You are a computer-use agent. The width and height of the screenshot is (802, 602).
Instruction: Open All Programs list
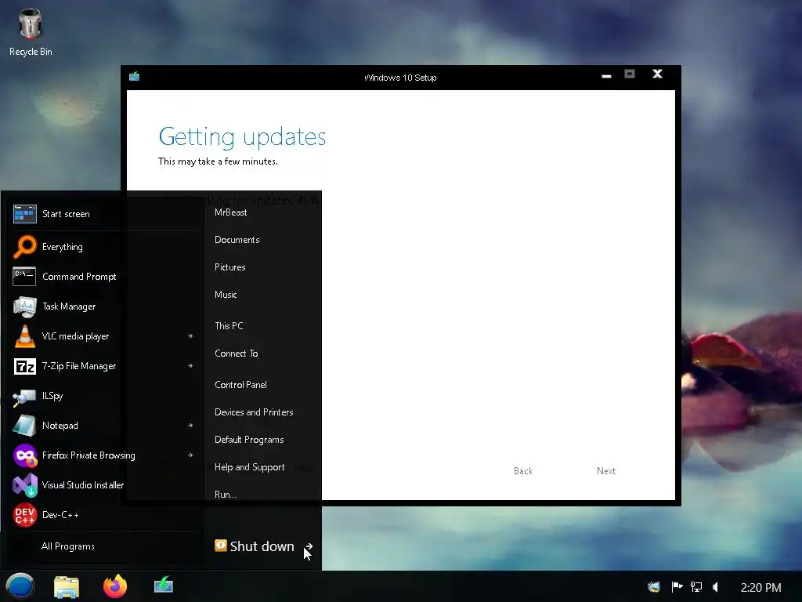pos(68,546)
